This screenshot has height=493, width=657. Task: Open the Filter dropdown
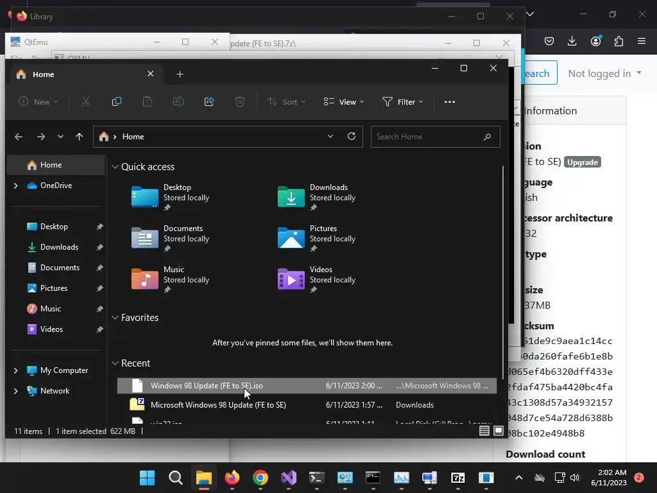pyautogui.click(x=402, y=101)
